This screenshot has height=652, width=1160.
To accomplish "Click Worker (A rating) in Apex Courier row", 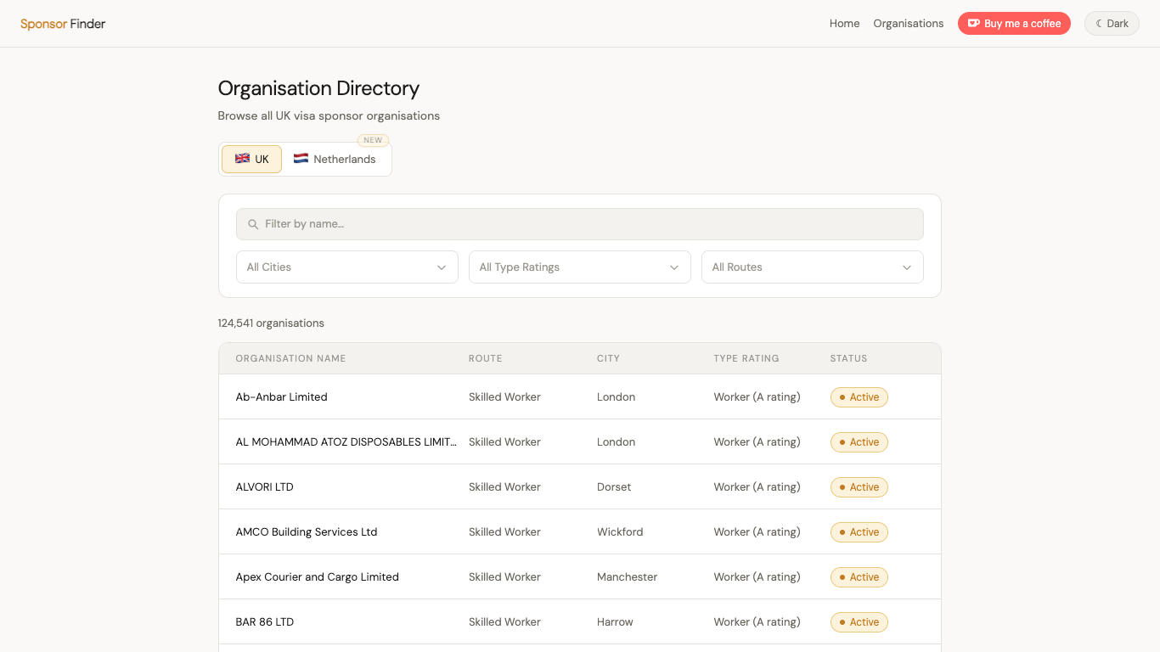I will pyautogui.click(x=757, y=576).
